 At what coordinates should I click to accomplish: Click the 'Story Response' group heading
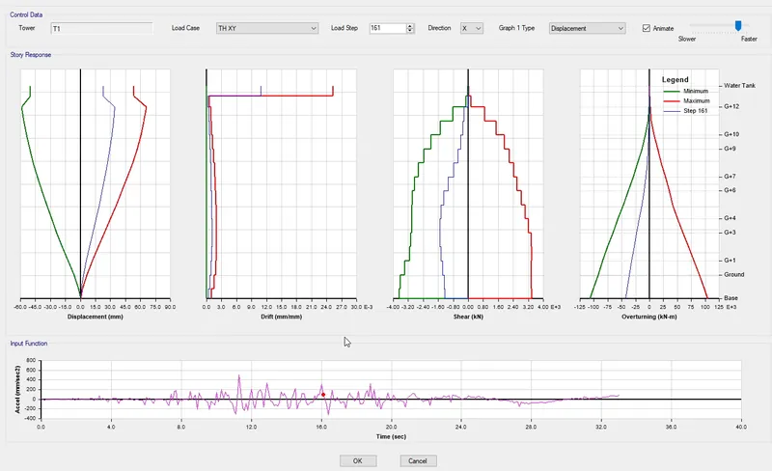(x=31, y=55)
